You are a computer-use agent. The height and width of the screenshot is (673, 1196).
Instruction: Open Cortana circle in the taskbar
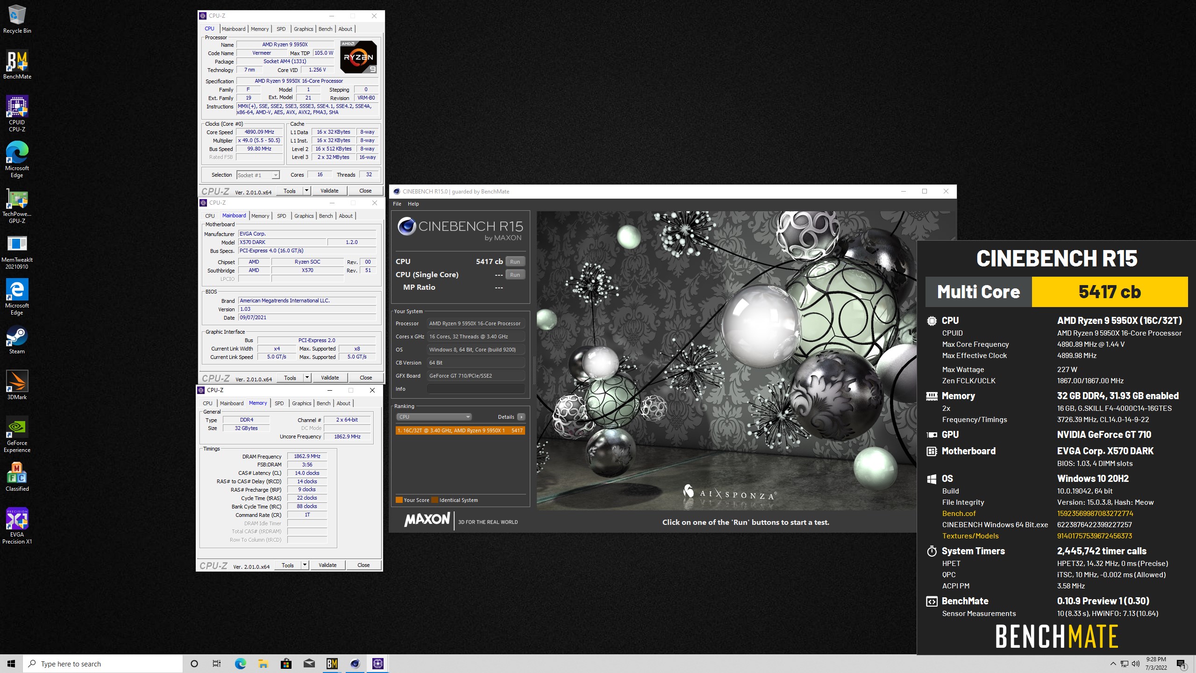point(194,664)
